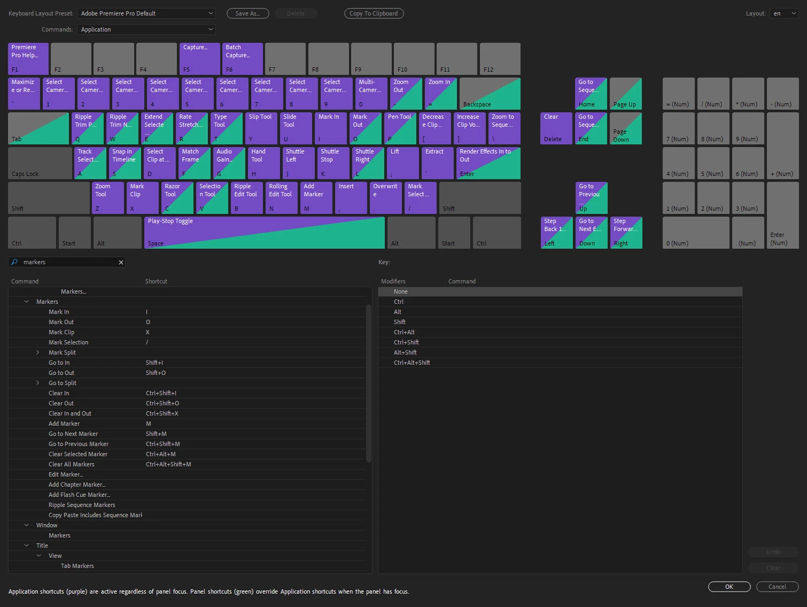
Task: Collapse the View subgroup under Title
Action: (38, 556)
